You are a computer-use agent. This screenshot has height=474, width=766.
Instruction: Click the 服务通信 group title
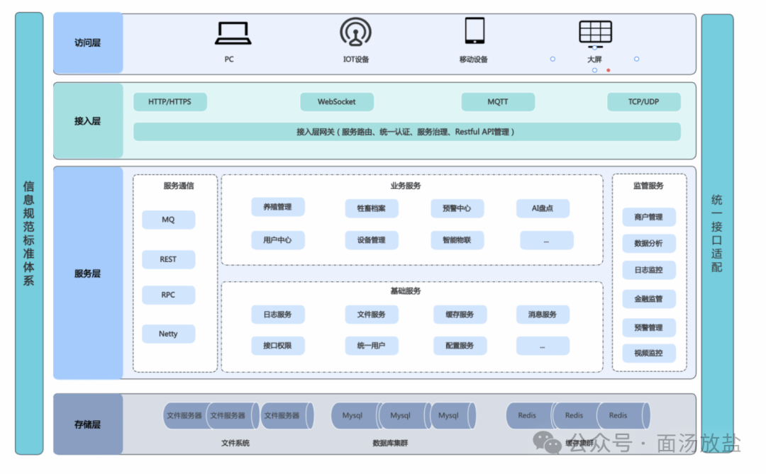(178, 186)
